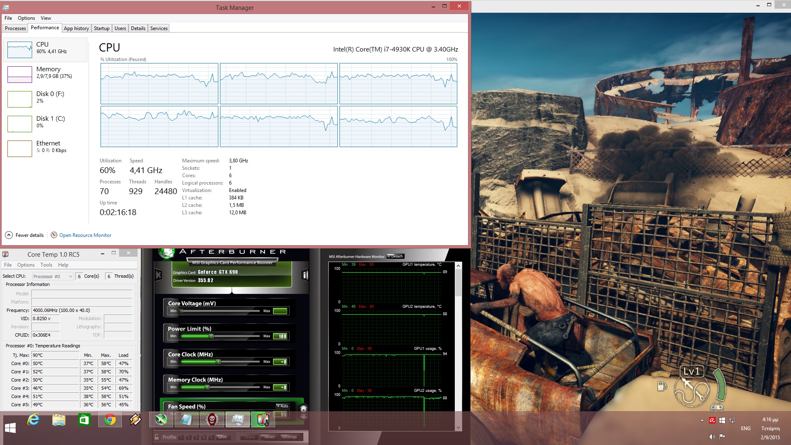
Task: Open MSI Afterburner taskbar icon
Action: click(161, 420)
